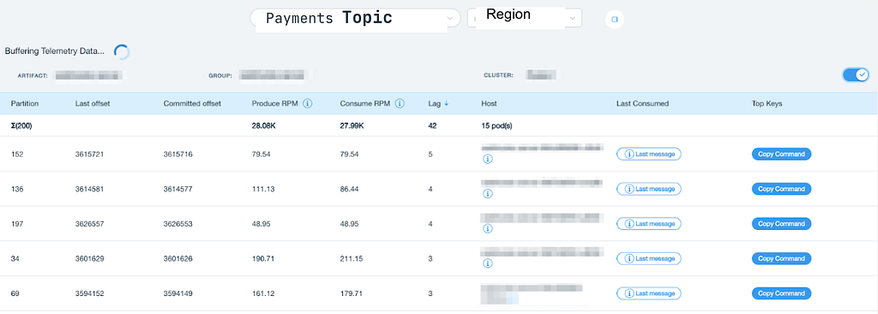The width and height of the screenshot is (878, 314).
Task: Click last offset 3594152
Action: [90, 293]
